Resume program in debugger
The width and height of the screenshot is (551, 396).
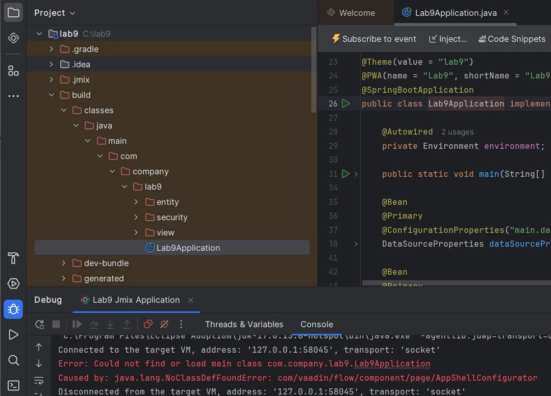pyautogui.click(x=77, y=324)
